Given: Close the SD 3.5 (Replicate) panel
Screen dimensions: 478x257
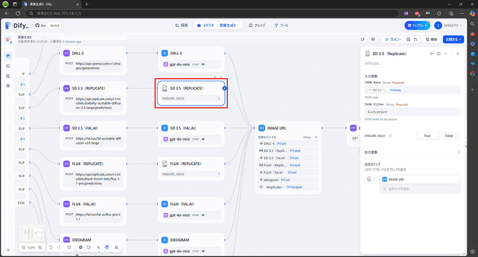Looking at the screenshot, I should [458, 53].
